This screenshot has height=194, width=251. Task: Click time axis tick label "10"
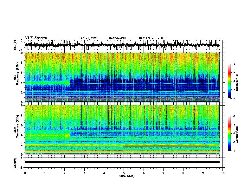[x=223, y=173]
